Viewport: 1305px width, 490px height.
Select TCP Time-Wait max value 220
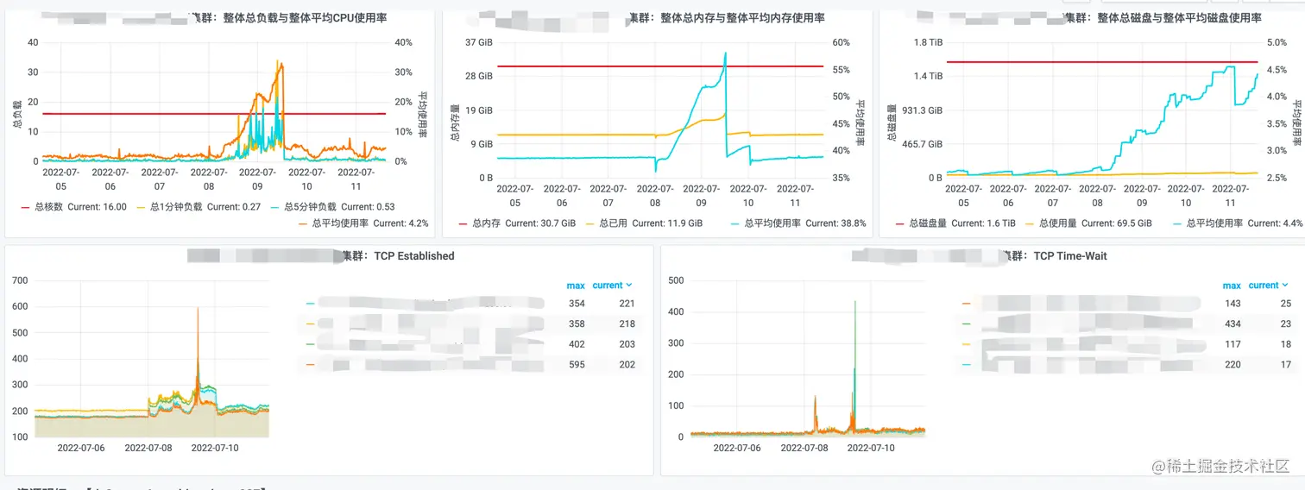click(x=1232, y=365)
